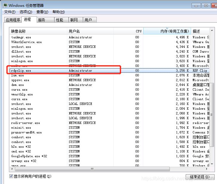Click Administrator user of dwm.exe
Image resolution: width=217 pixels, height=184 pixels.
tap(80, 85)
